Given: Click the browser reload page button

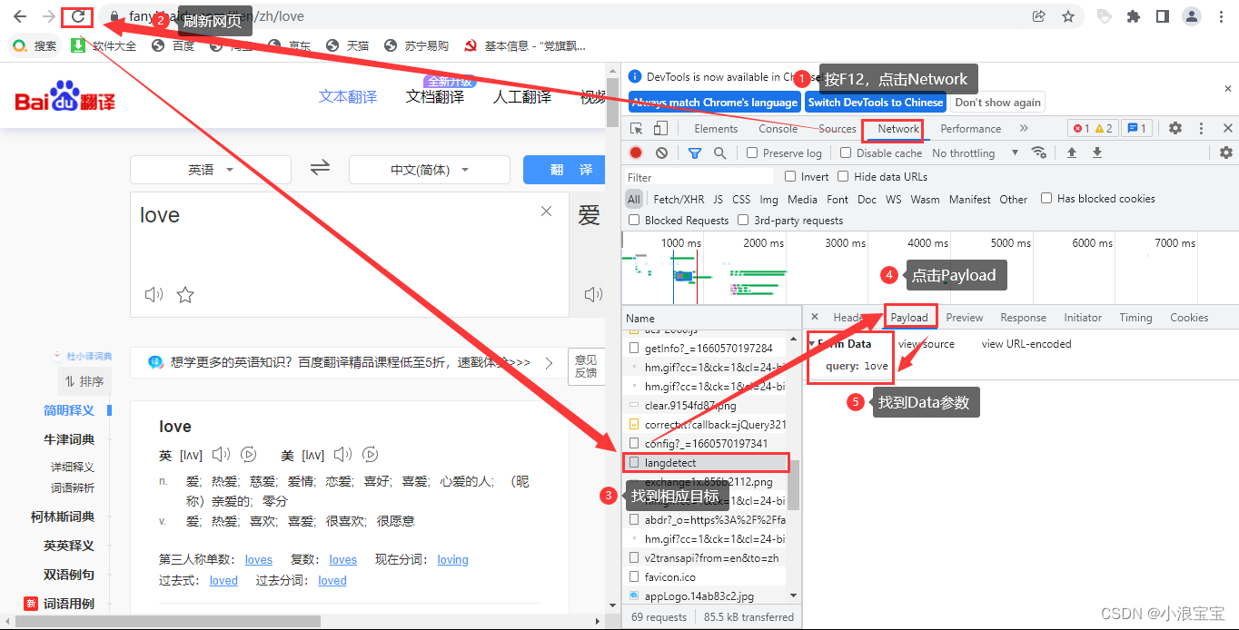Looking at the screenshot, I should (78, 16).
